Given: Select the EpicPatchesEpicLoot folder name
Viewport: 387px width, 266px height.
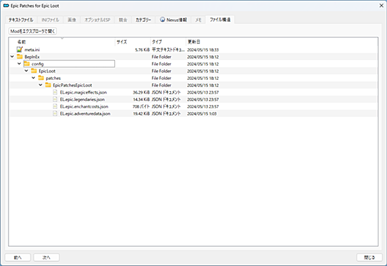Looking at the screenshot, I should pyautogui.click(x=73, y=85).
